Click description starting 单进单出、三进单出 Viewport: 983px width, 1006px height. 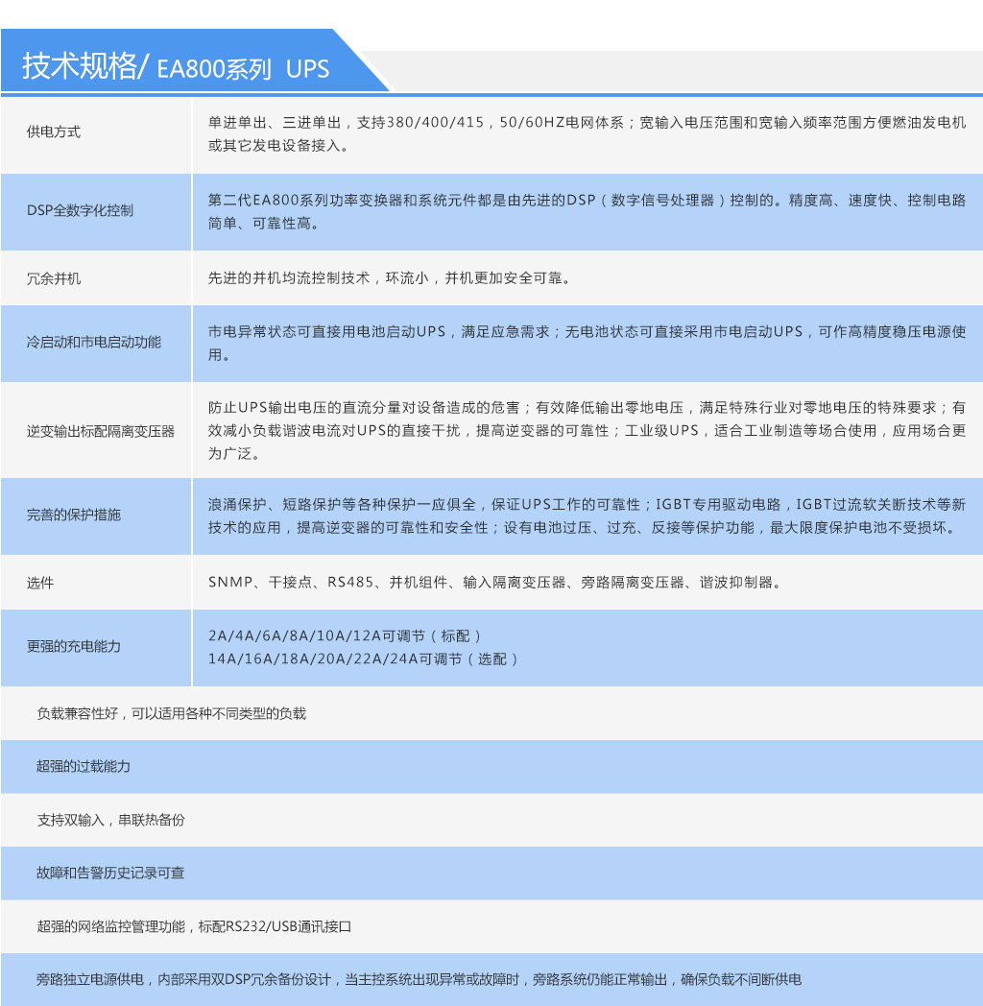587,134
